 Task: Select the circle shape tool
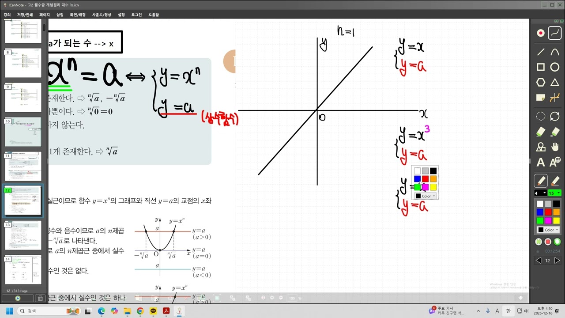click(x=555, y=67)
